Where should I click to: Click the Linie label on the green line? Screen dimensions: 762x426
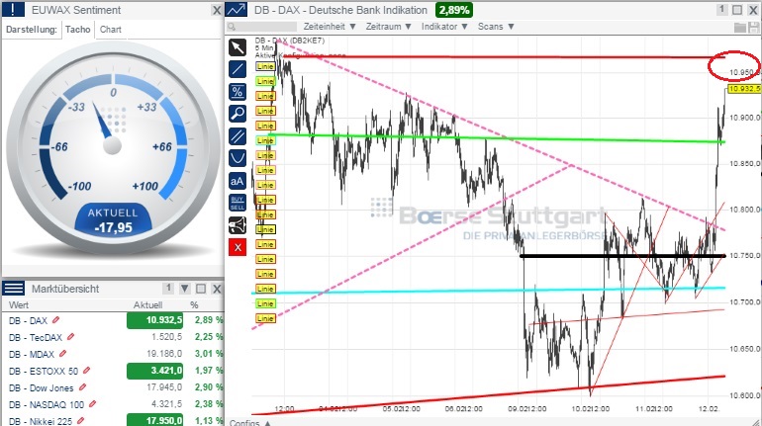coord(265,140)
